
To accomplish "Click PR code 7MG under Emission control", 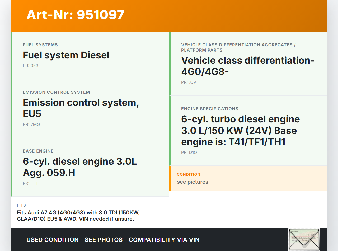I will click(x=31, y=125).
